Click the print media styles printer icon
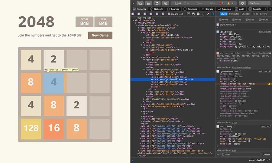 (193, 14)
